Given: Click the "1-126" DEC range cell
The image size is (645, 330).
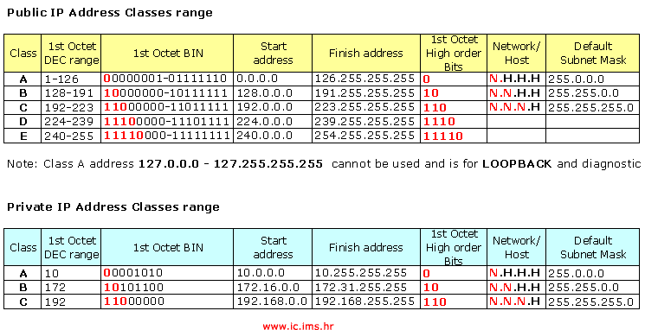Looking at the screenshot, I should click(x=71, y=79).
